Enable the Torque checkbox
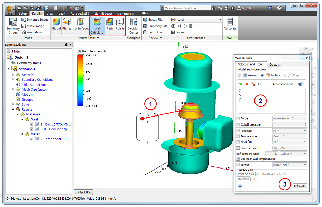The width and height of the screenshot is (322, 207). (x=238, y=165)
